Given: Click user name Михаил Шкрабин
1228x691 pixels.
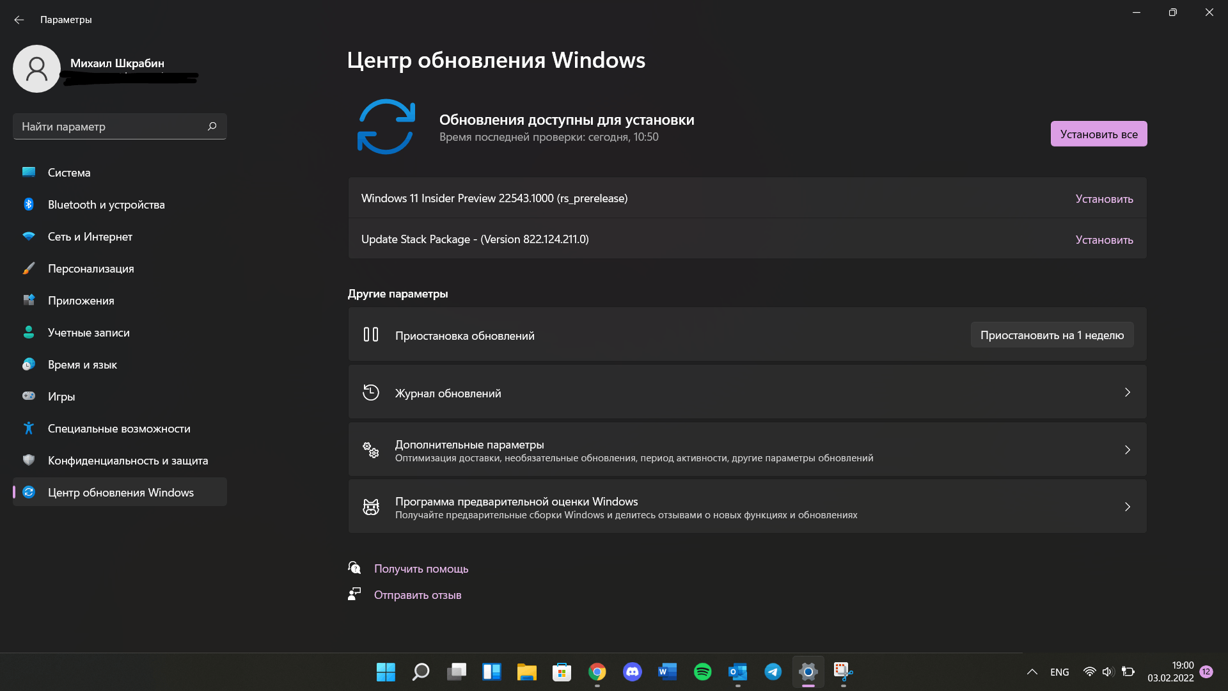Looking at the screenshot, I should coord(117,63).
